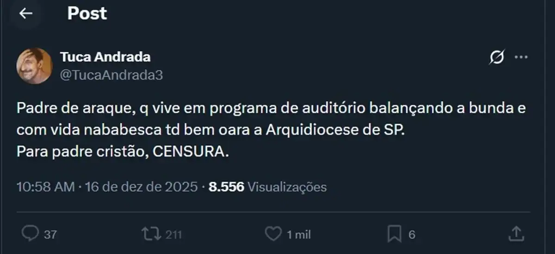
Task: Open Grok explain icon on the post
Action: [496, 57]
